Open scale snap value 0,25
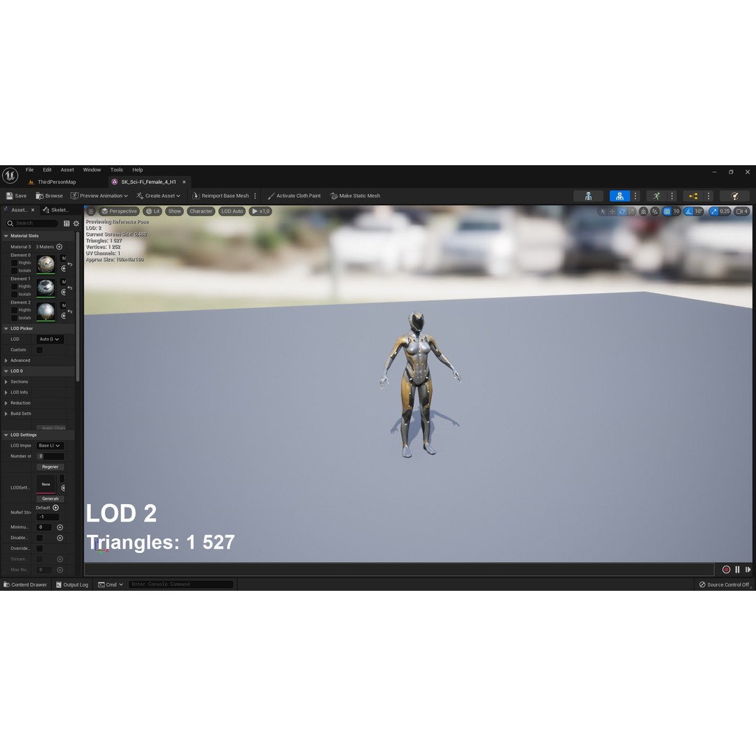Screen dimensions: 756x756 click(x=724, y=211)
